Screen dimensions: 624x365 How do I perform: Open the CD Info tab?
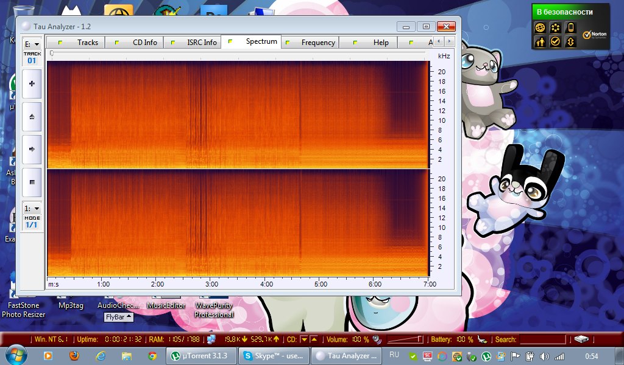(x=144, y=43)
